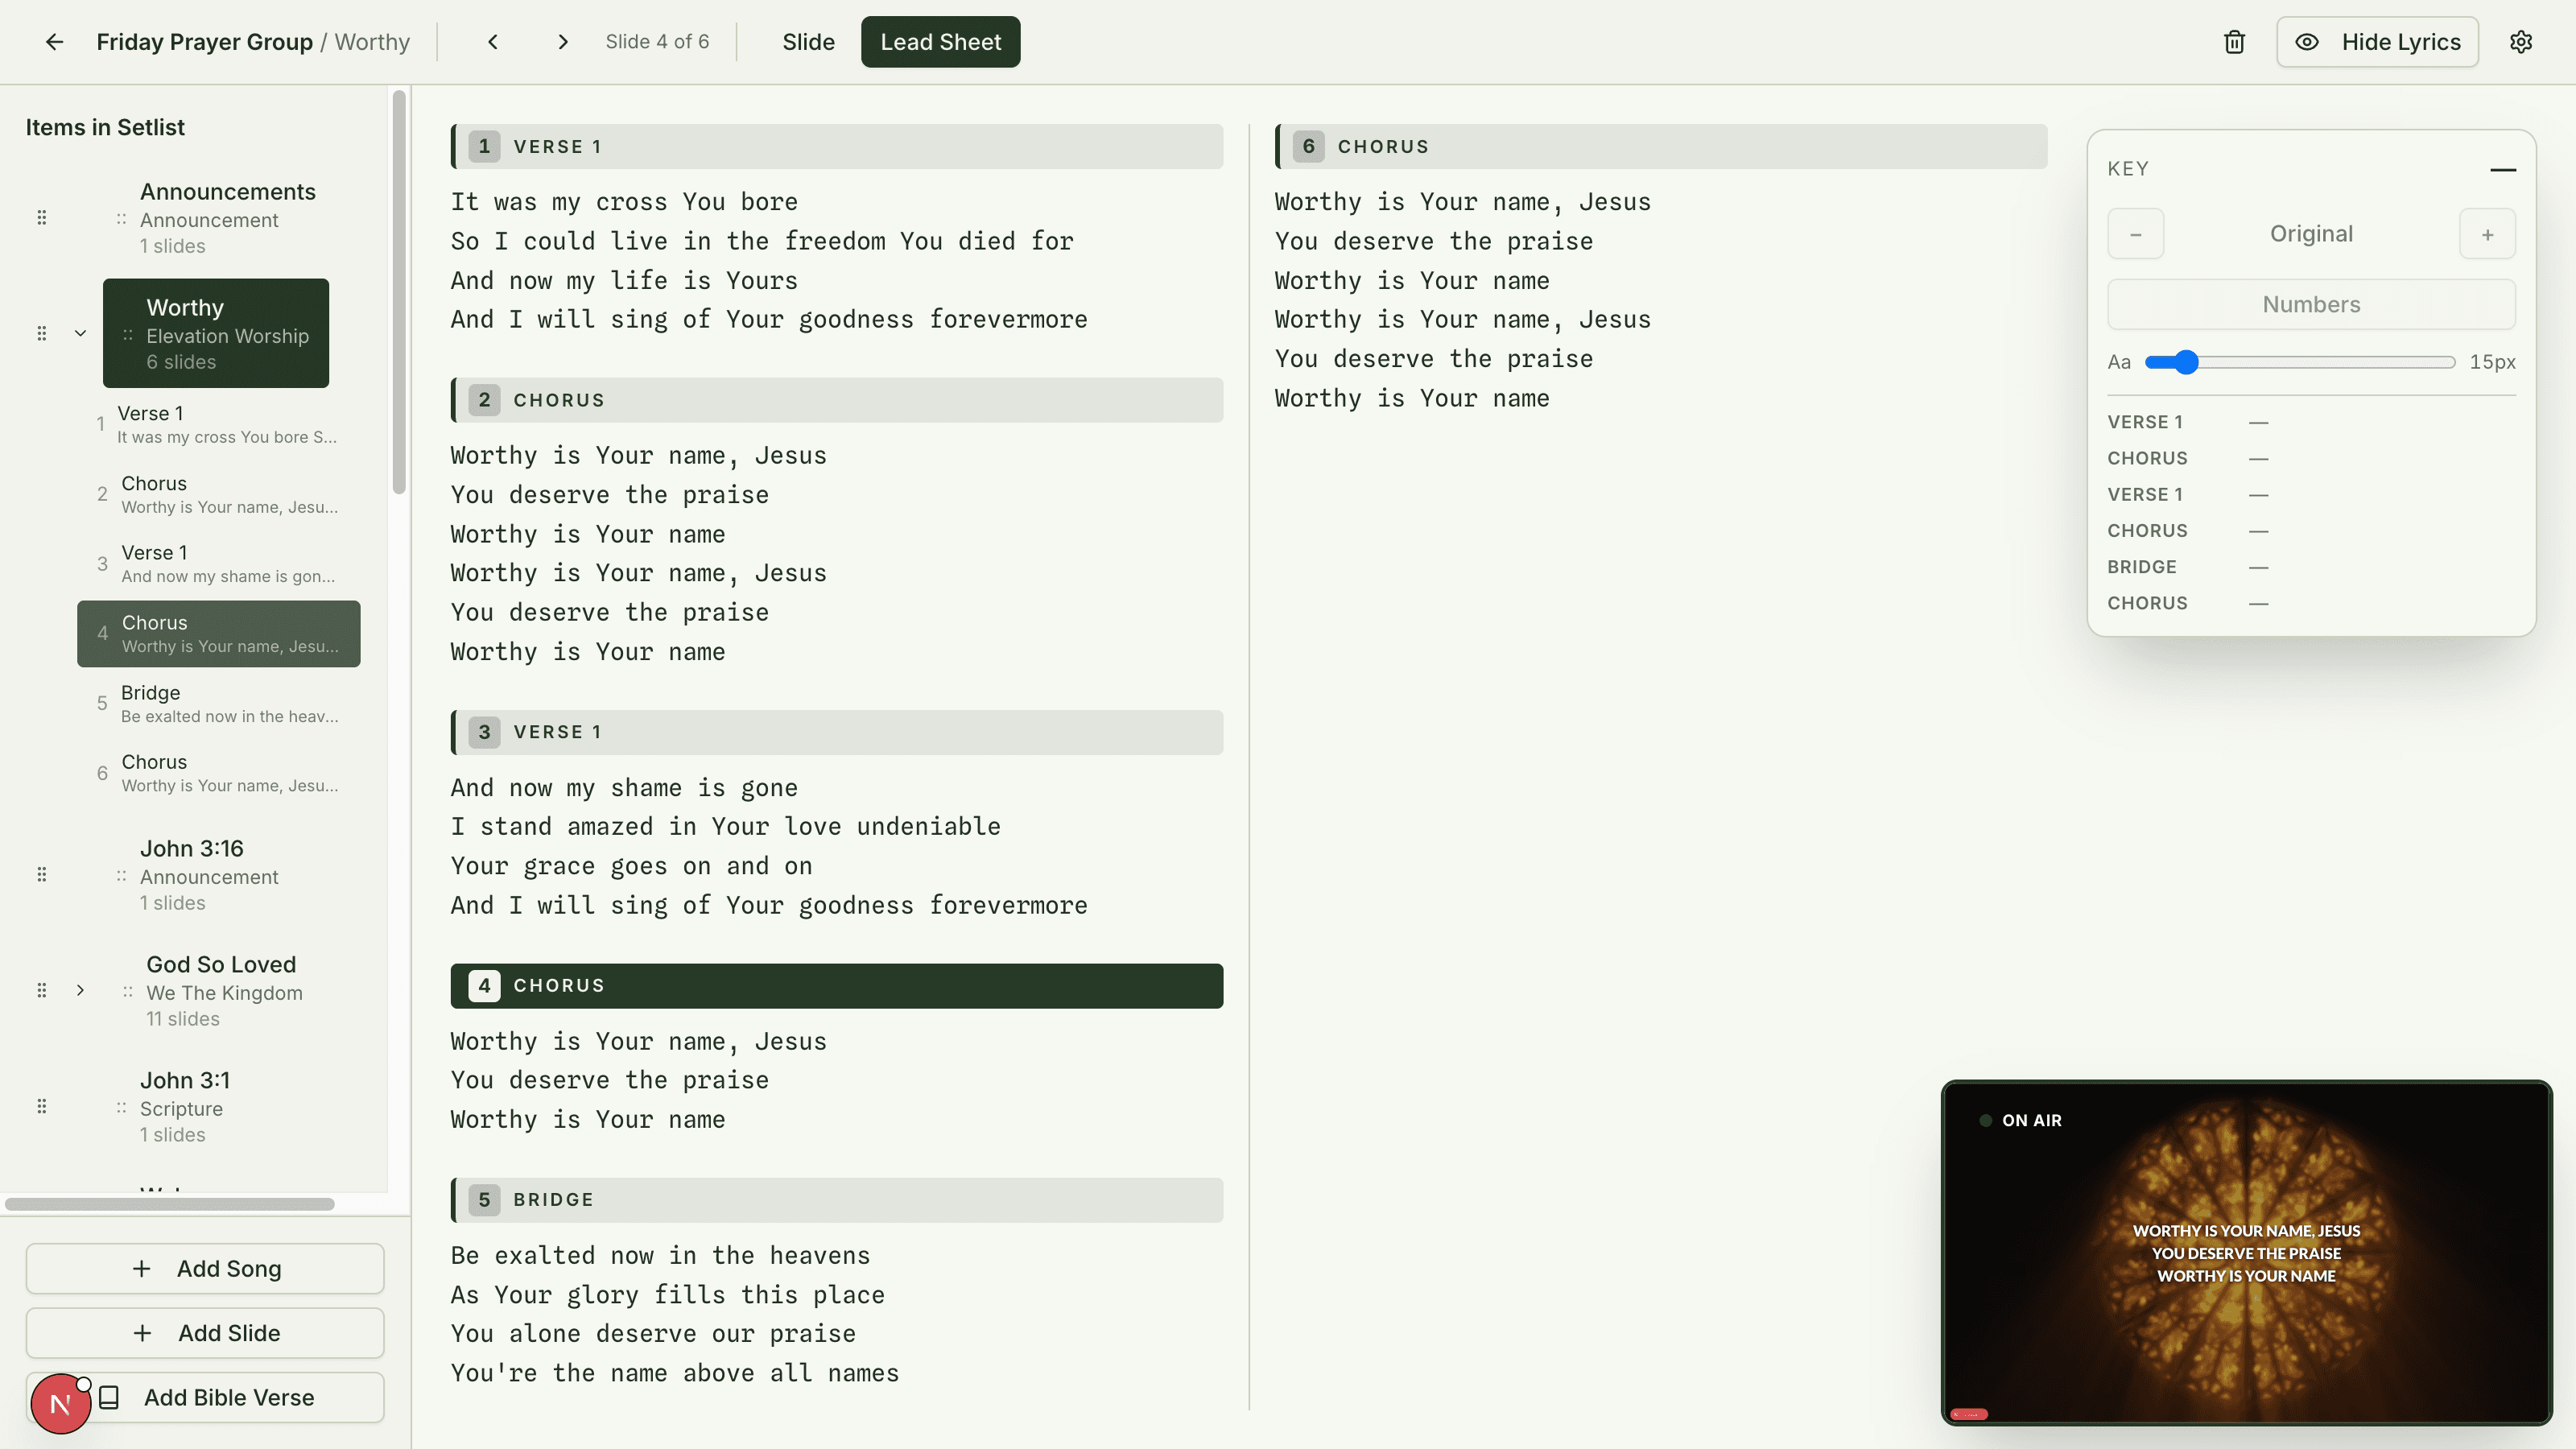Click the sidebar horizontal scrollbar
2576x1449 pixels.
click(x=170, y=1204)
